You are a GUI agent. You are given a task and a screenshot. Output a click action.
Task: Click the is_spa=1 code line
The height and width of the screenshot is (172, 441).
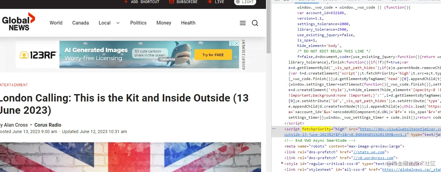tap(307, 40)
